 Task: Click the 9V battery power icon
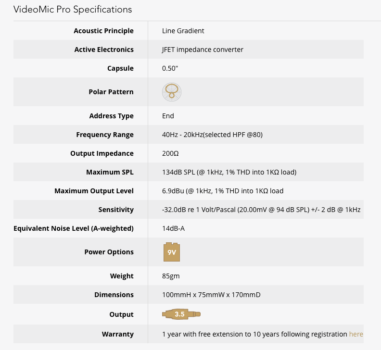point(172,252)
